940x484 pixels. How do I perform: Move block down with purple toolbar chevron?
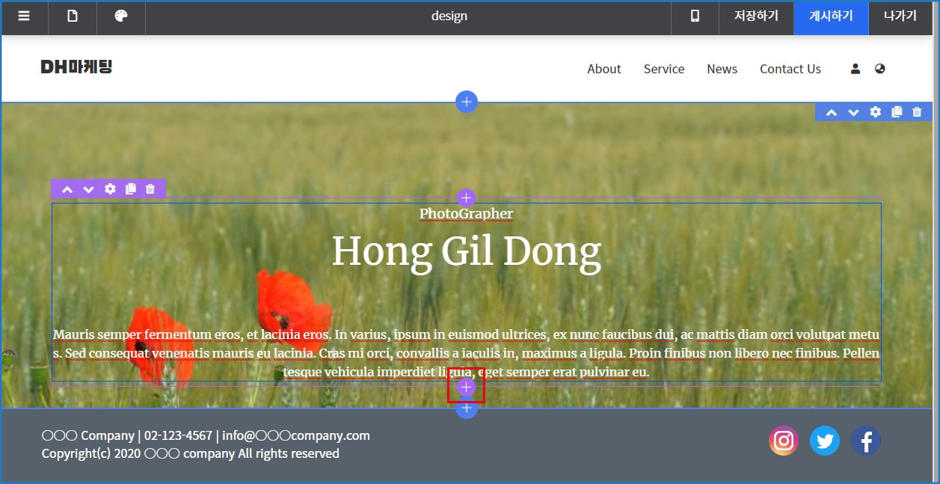[88, 189]
